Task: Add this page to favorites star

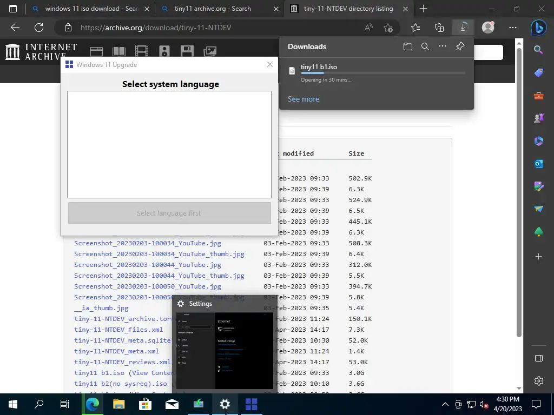Action: [x=388, y=28]
